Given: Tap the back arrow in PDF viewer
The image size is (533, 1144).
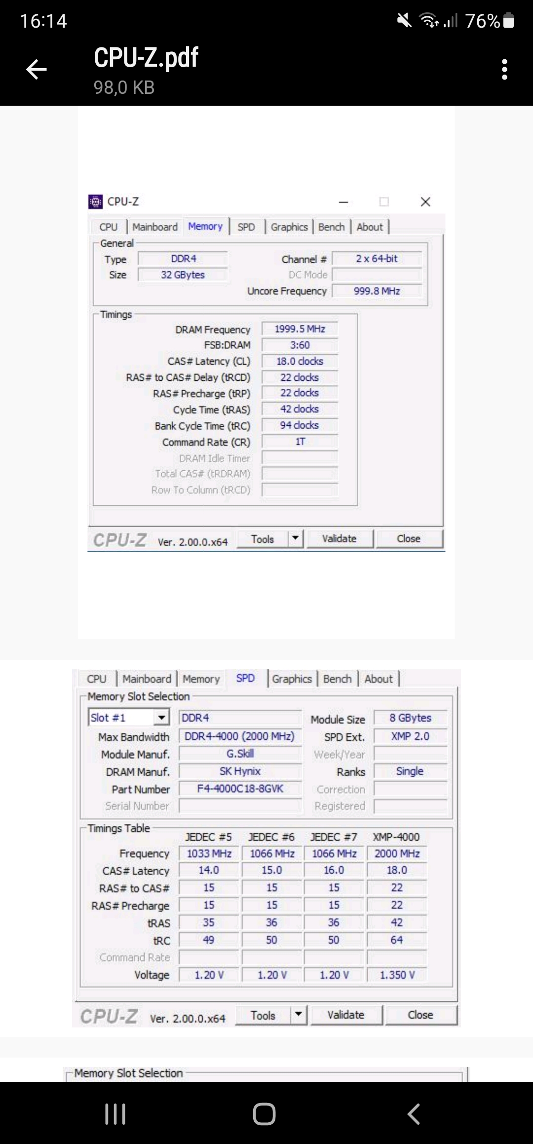Looking at the screenshot, I should click(37, 69).
